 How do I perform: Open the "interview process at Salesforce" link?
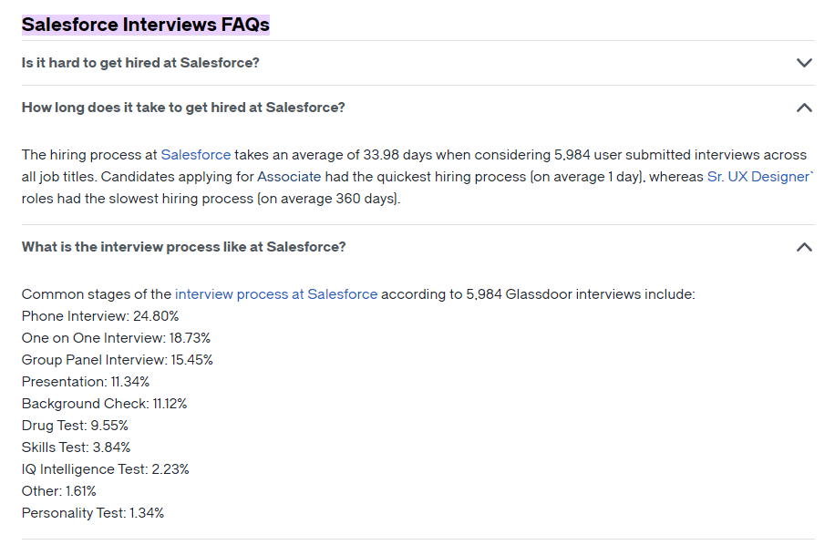click(x=275, y=294)
